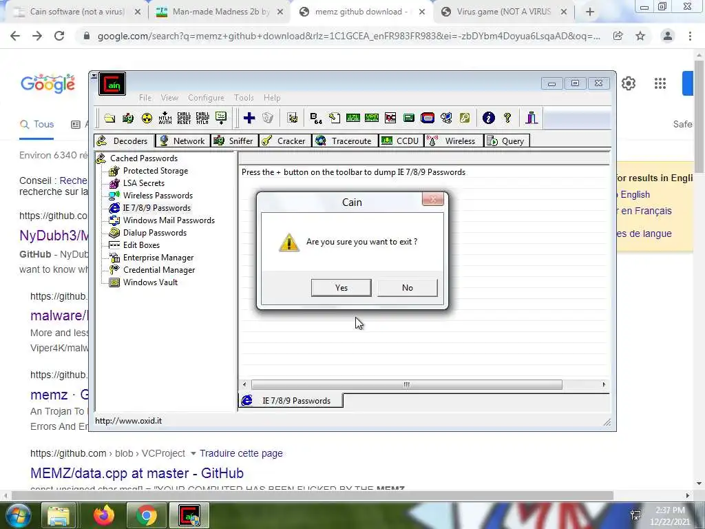Select IE 7/8/9 Passwords tree item
The image size is (705, 529).
(x=156, y=208)
